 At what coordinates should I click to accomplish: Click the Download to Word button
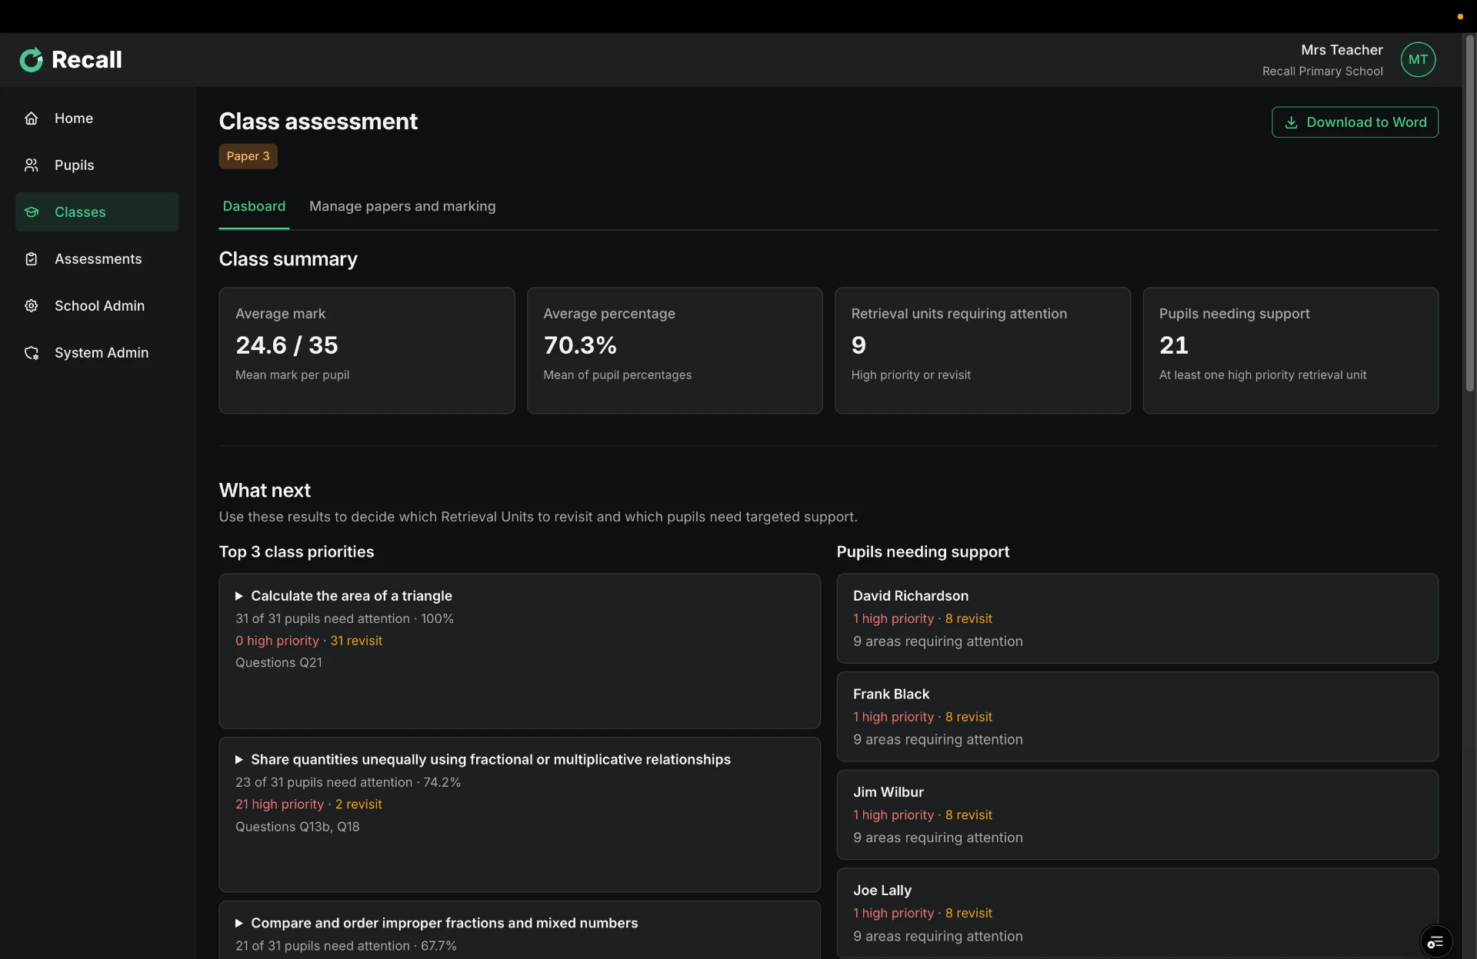point(1355,122)
